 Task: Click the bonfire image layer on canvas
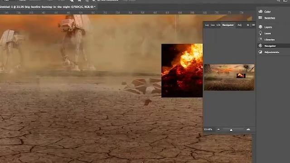(x=182, y=71)
